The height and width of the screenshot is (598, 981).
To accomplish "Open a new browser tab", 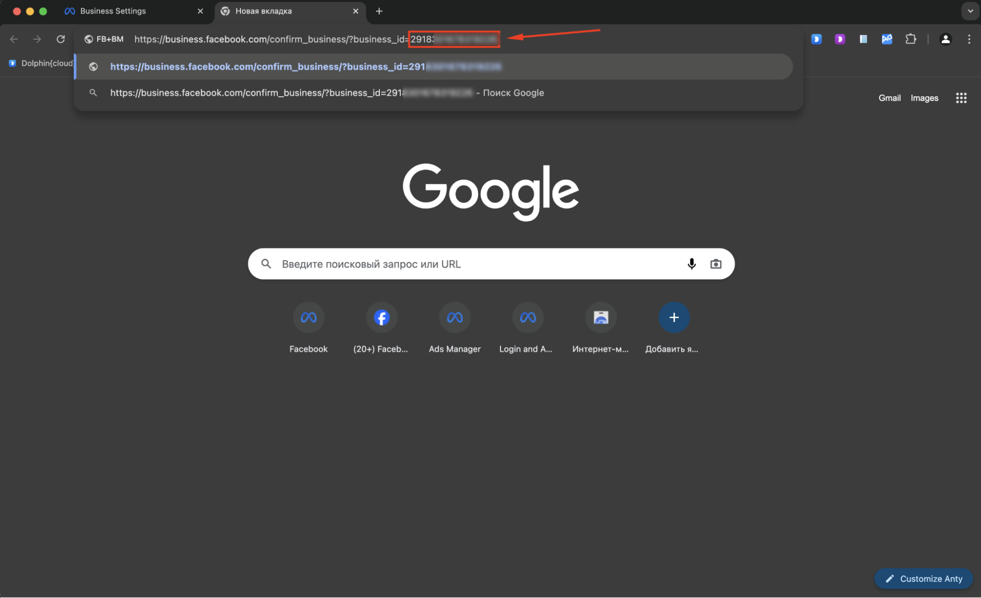I will point(379,11).
